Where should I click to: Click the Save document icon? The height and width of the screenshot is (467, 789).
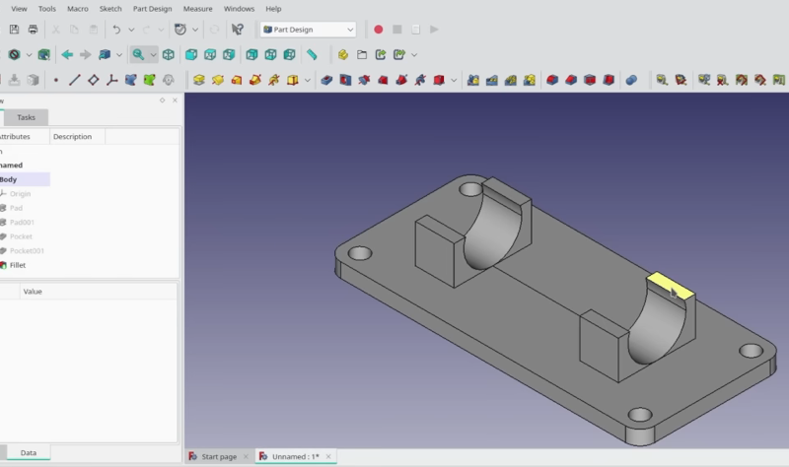pyautogui.click(x=14, y=30)
